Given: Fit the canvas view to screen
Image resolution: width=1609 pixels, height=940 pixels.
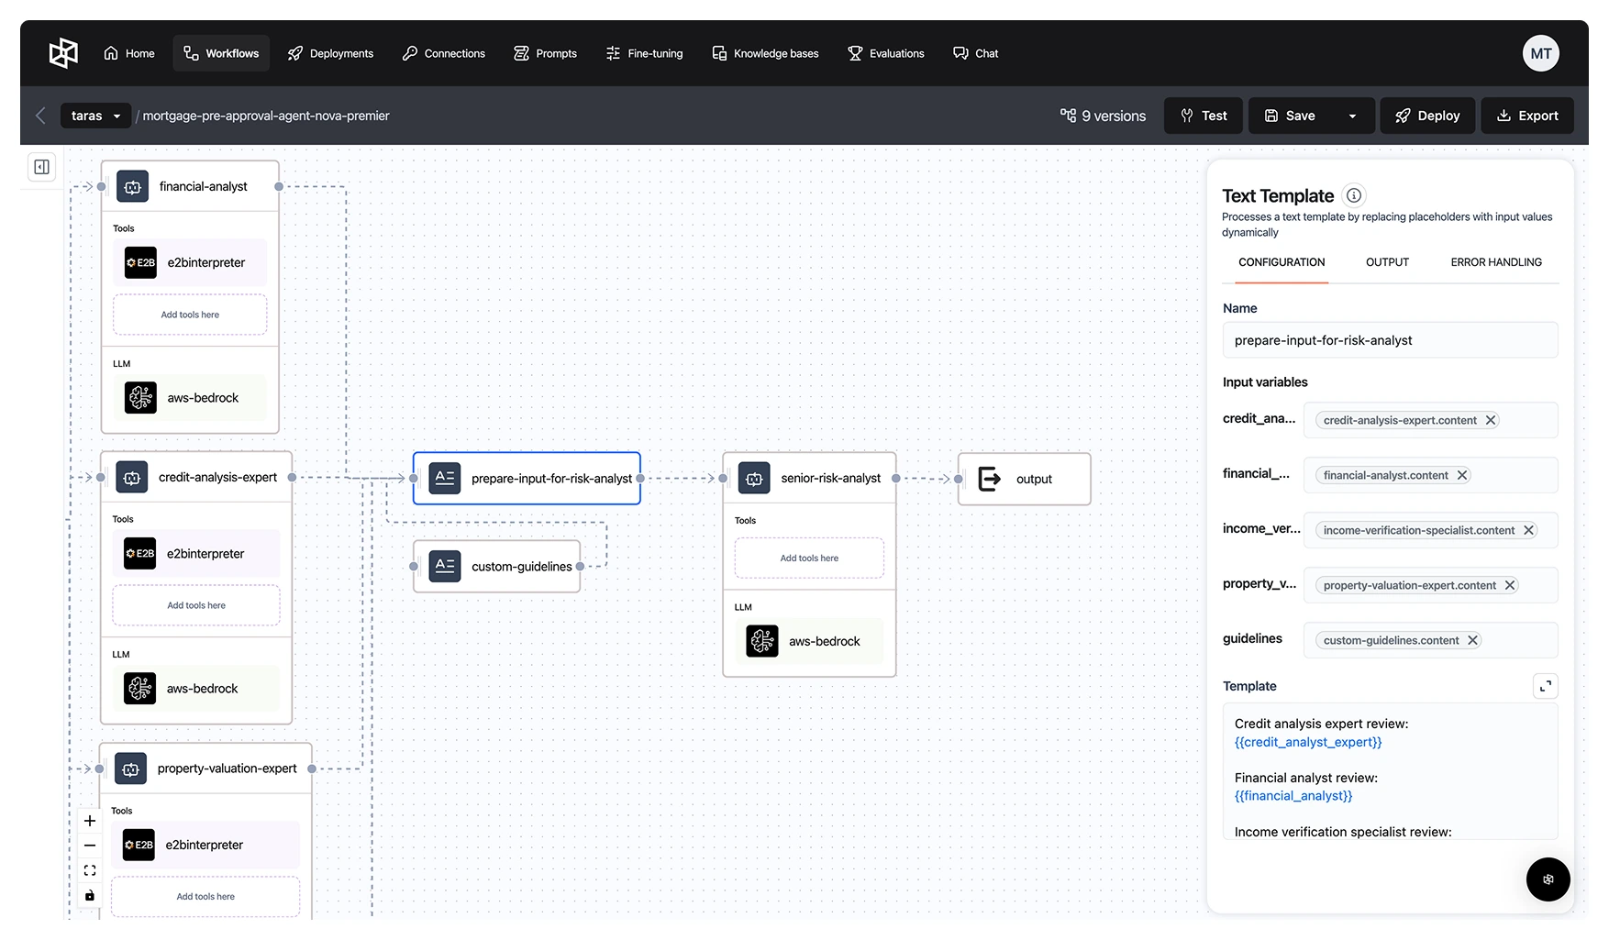Looking at the screenshot, I should click(90, 870).
